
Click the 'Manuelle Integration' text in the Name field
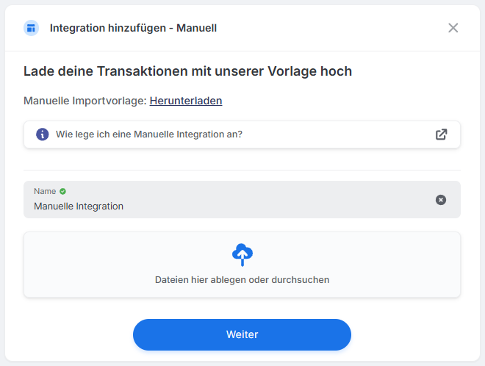pyautogui.click(x=79, y=207)
